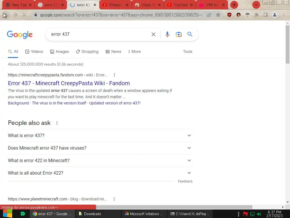Open the Windows Start button
This screenshot has height=218, width=290.
click(8, 214)
